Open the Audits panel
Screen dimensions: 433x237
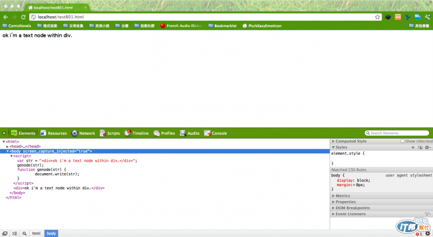(189, 133)
